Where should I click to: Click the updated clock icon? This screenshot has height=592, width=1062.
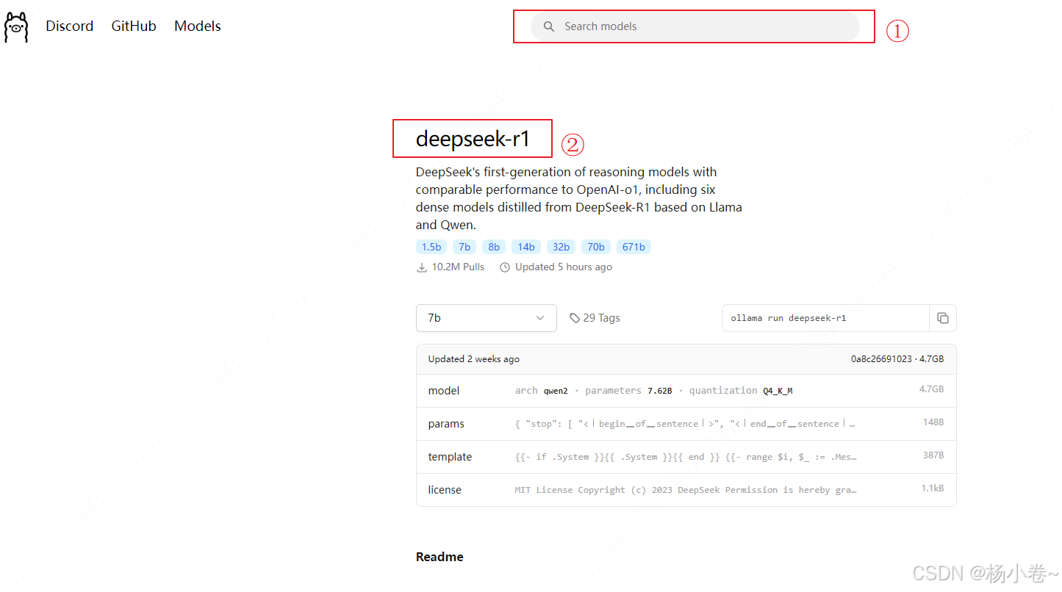pos(505,267)
